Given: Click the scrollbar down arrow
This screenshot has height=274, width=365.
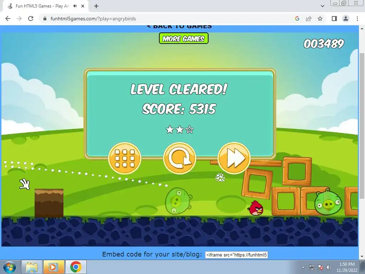Looking at the screenshot, I should 362,257.
